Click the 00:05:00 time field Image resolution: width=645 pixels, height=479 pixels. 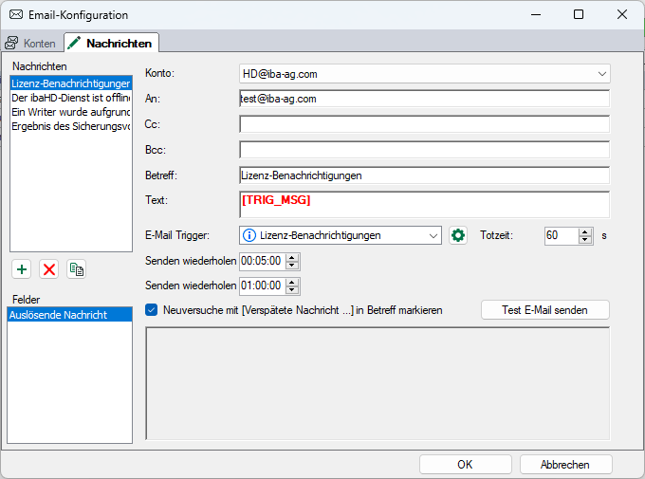pos(263,261)
